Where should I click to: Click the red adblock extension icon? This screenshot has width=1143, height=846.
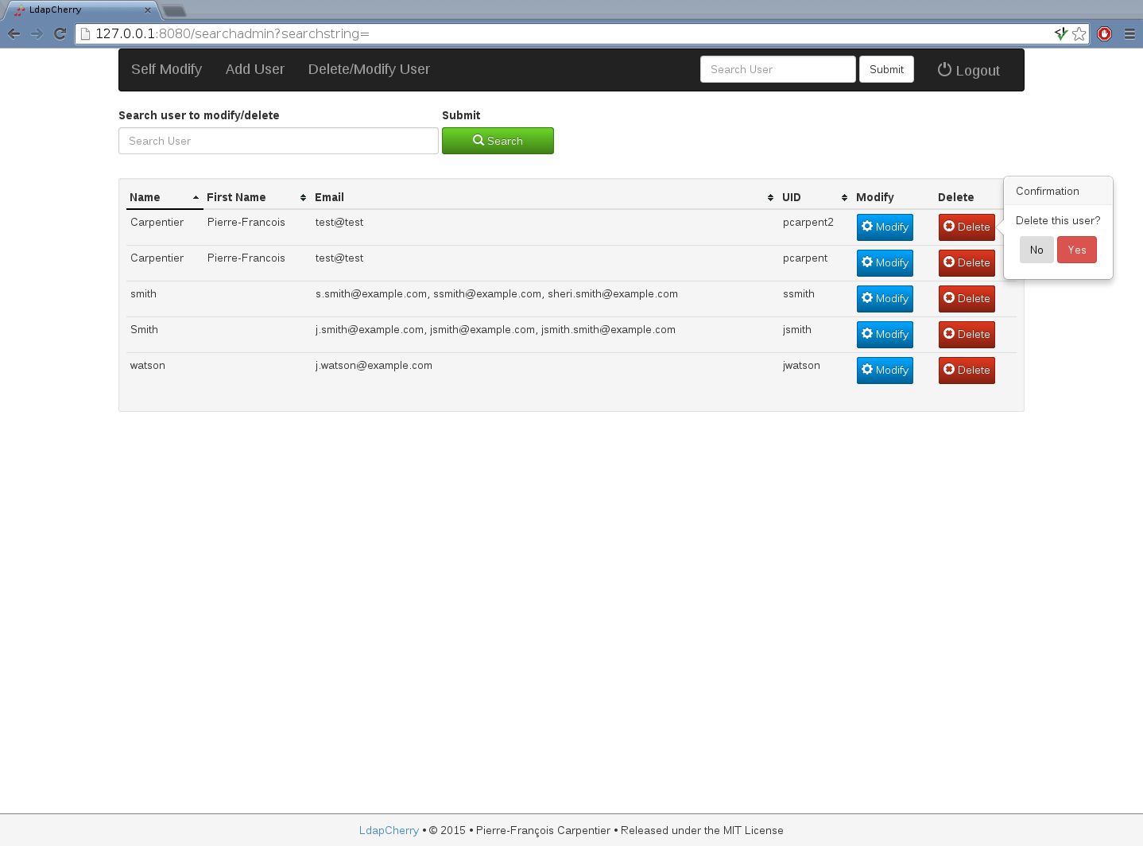(1104, 33)
